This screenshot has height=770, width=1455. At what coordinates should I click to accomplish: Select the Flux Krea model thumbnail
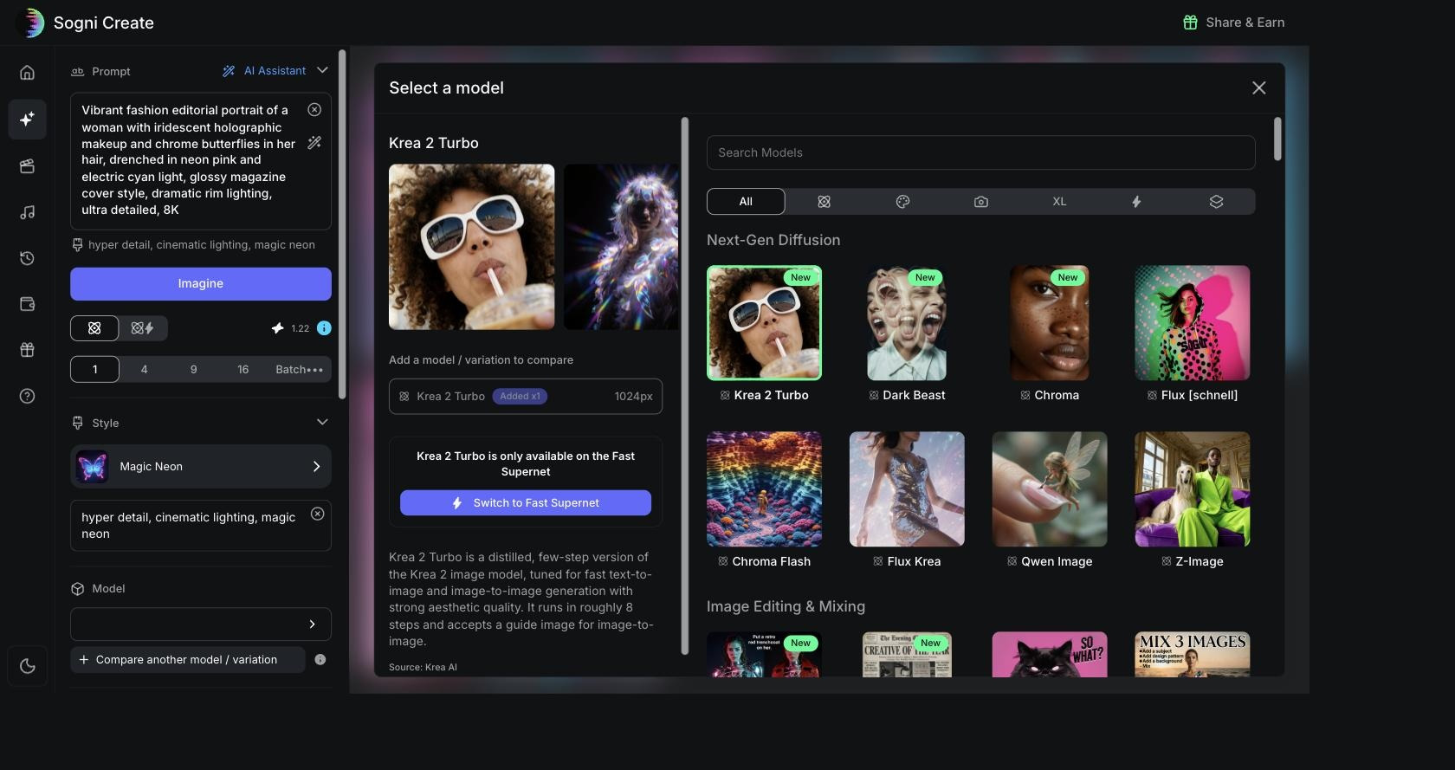click(x=907, y=489)
